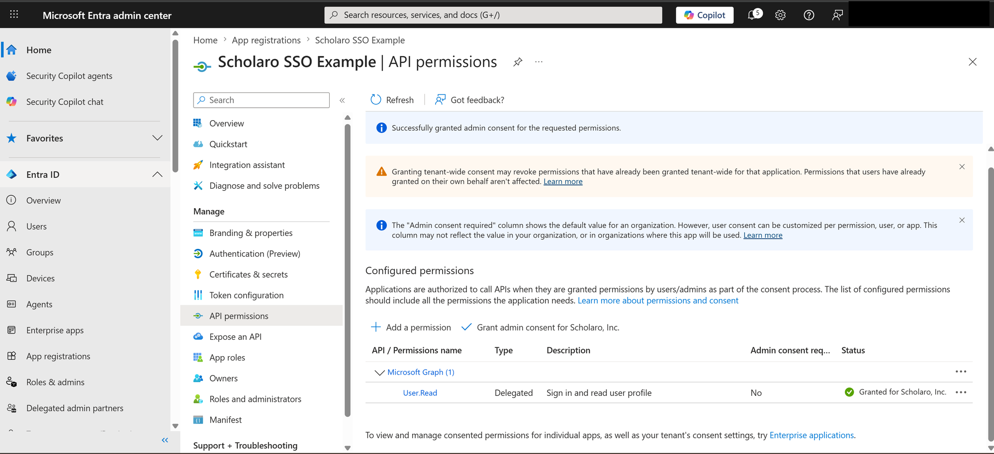The image size is (994, 454).
Task: Dismiss the Admin consent required info banner
Action: pos(962,221)
